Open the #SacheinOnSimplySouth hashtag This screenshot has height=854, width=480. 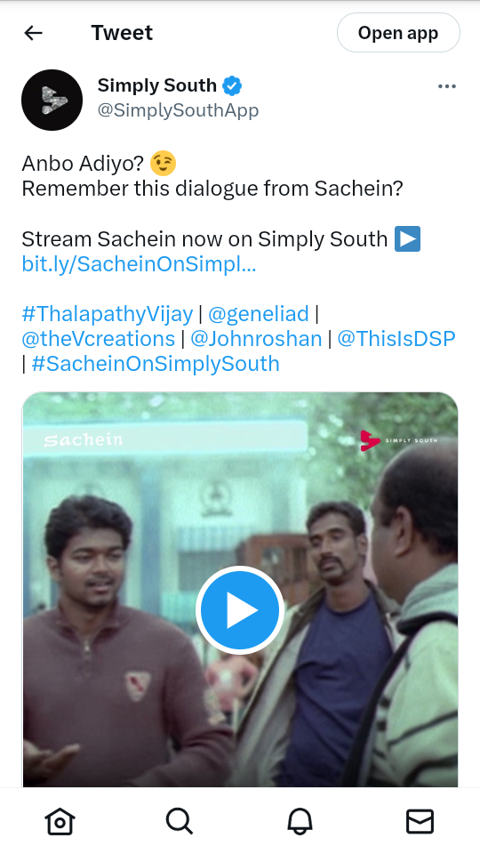pos(156,364)
